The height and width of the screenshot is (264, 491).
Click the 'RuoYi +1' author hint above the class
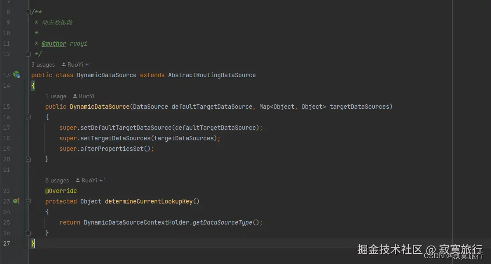tap(77, 64)
